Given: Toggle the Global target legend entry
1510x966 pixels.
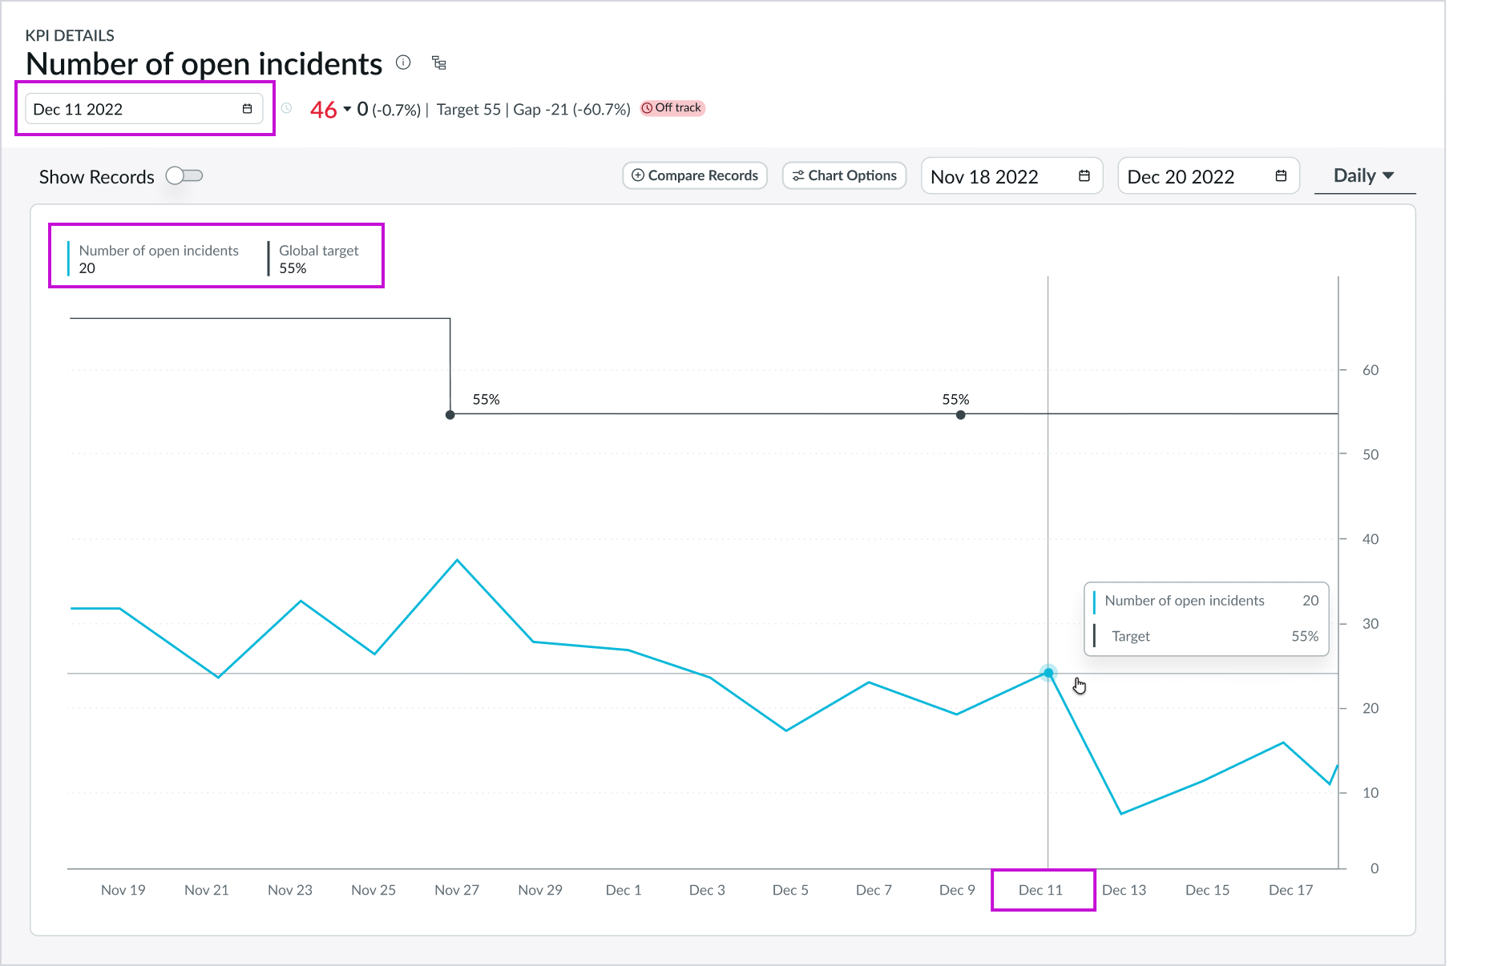Looking at the screenshot, I should (x=318, y=256).
